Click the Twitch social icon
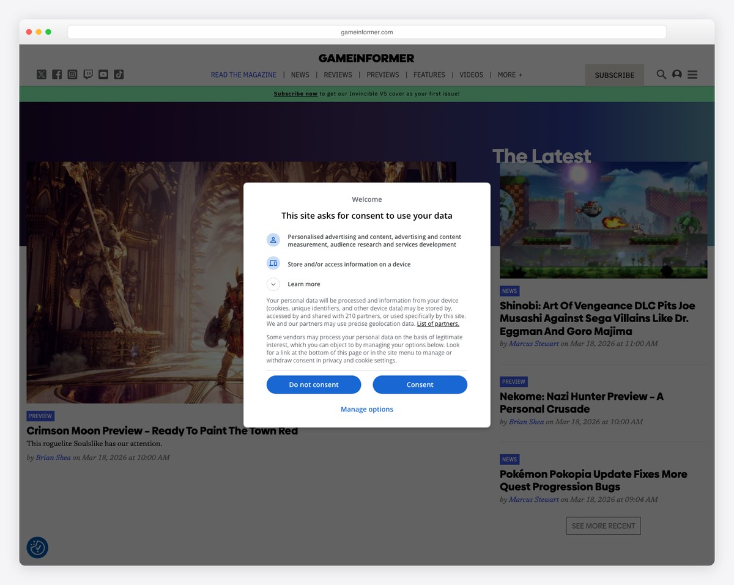 click(88, 75)
